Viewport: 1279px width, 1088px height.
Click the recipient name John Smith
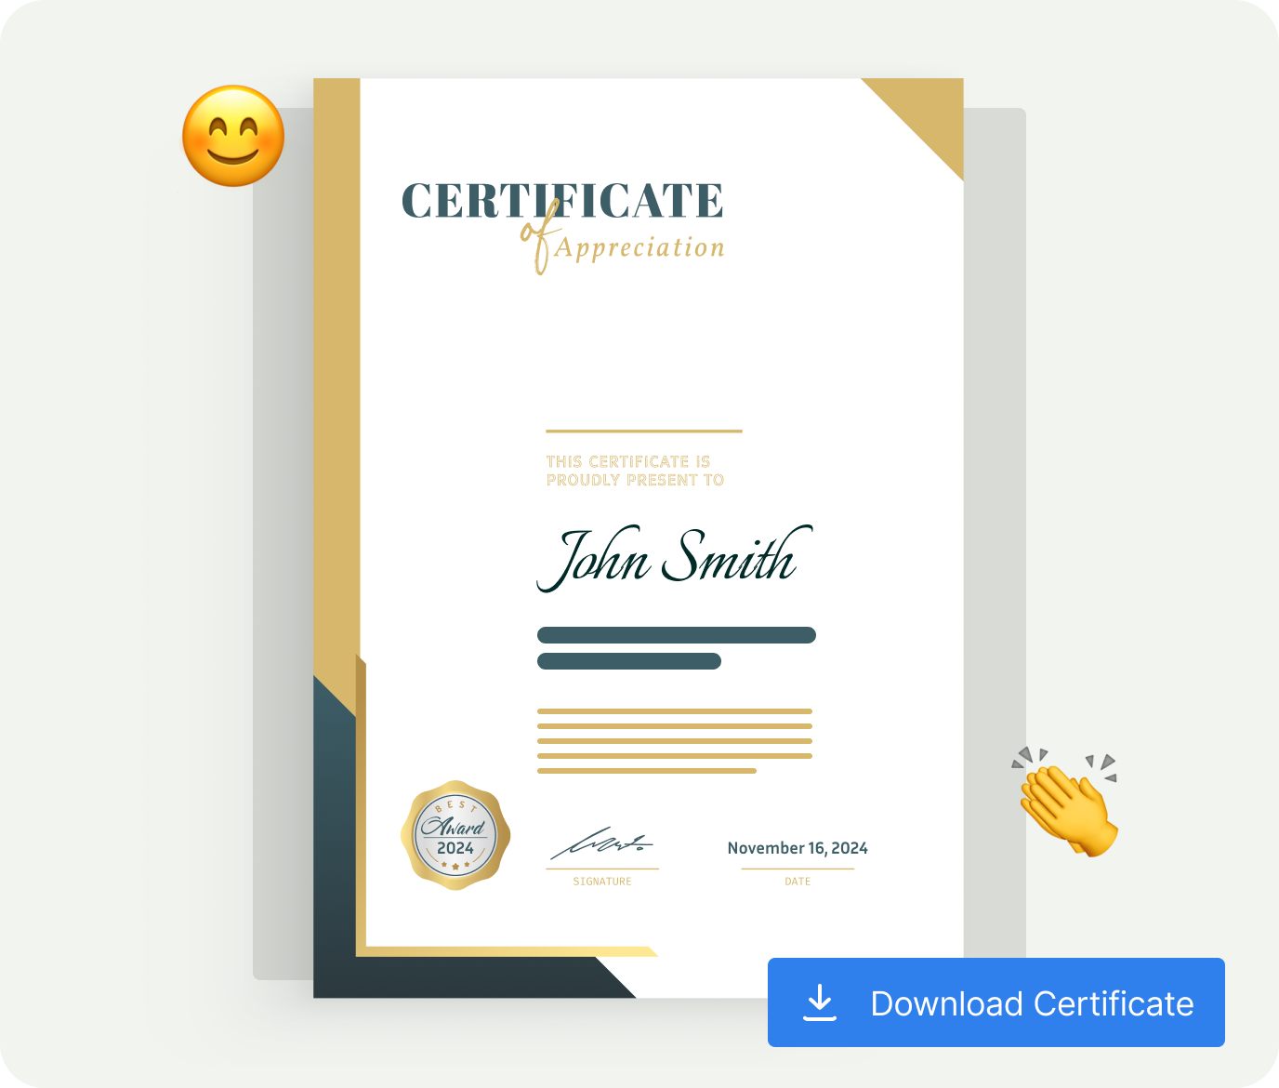tap(671, 558)
